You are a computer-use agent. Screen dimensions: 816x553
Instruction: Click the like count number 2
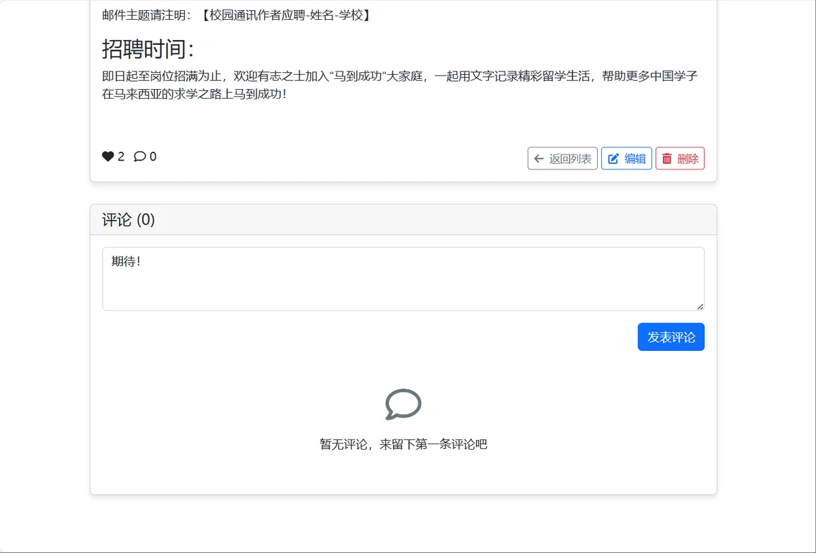coord(121,156)
